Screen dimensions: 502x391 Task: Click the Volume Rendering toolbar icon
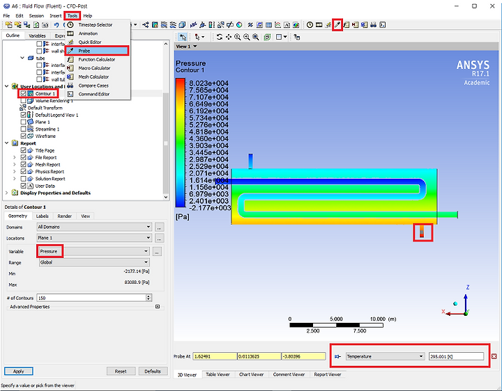(182, 24)
